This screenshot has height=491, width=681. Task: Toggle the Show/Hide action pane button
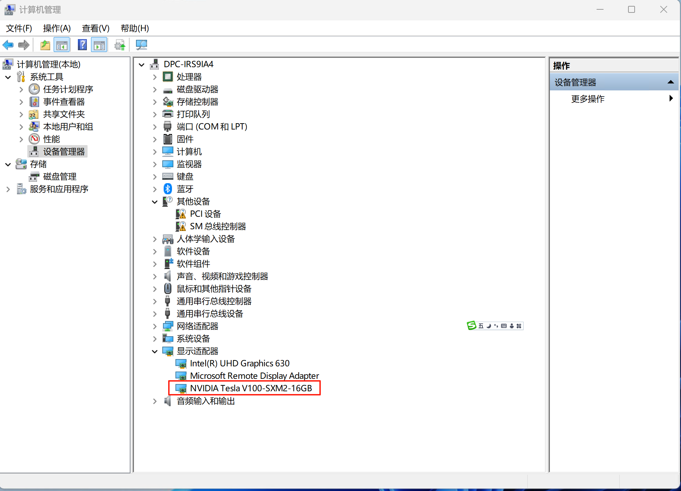tap(99, 45)
